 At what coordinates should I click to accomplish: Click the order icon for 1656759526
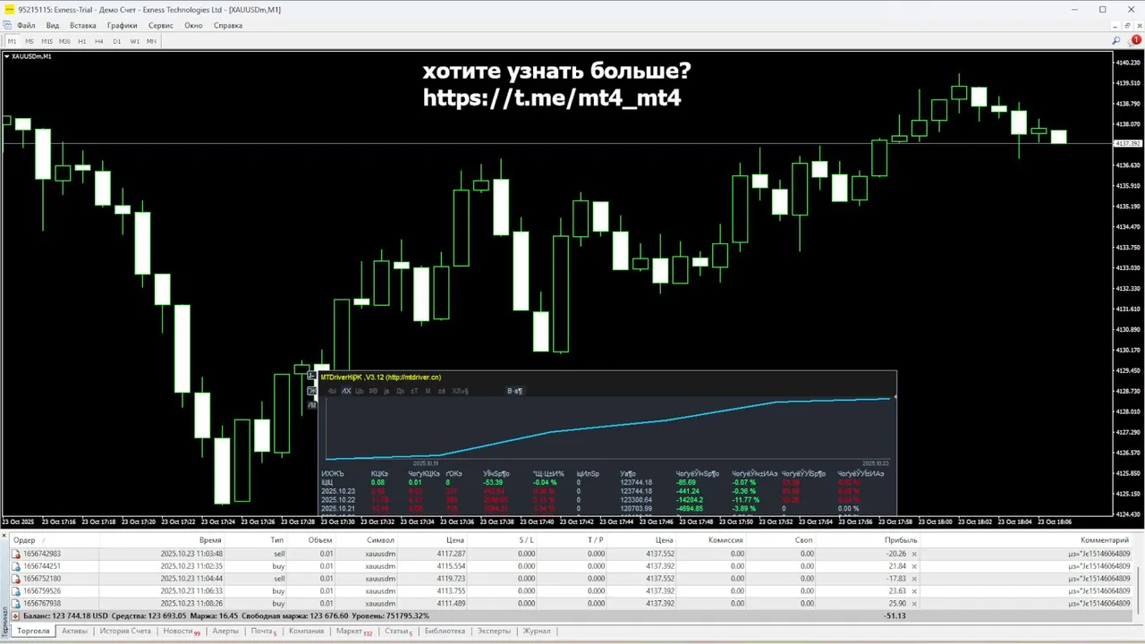pyautogui.click(x=16, y=591)
